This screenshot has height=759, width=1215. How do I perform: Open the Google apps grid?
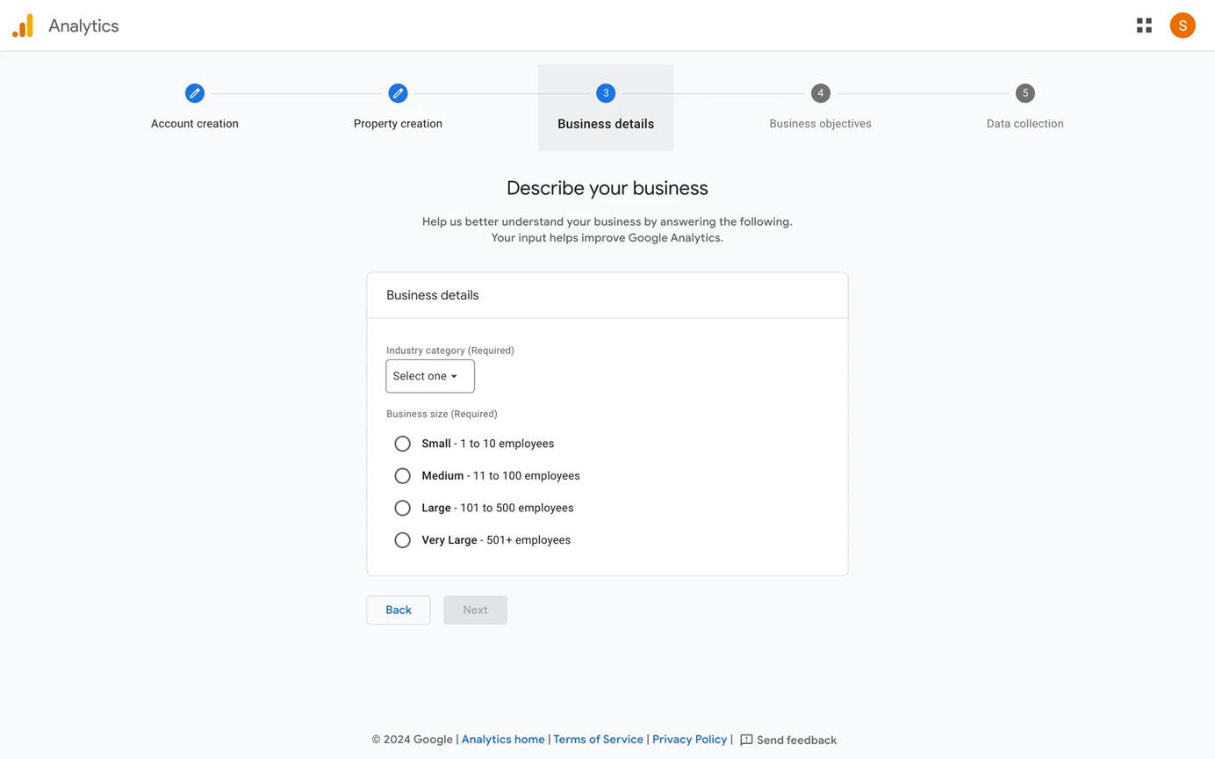[x=1143, y=25]
